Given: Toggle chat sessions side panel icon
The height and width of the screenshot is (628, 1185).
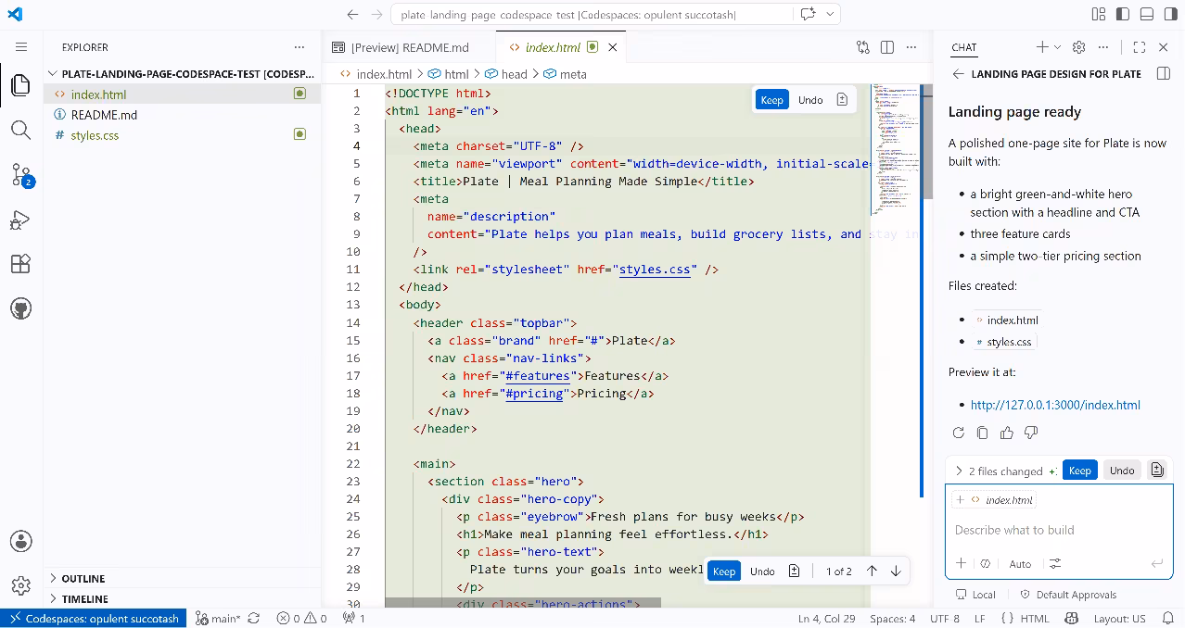Looking at the screenshot, I should 1164,74.
